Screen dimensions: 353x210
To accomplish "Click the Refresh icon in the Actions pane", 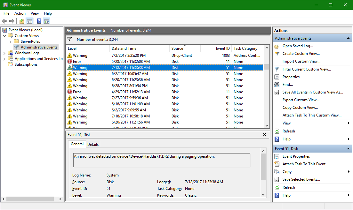I will (277, 131).
